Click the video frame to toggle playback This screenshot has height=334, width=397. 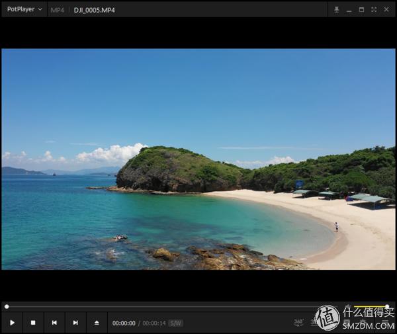click(x=198, y=159)
